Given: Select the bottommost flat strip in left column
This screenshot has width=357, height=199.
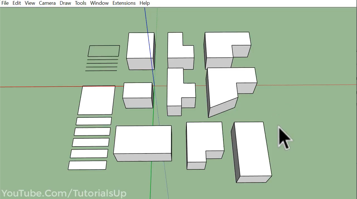Looking at the screenshot, I should [x=87, y=165].
